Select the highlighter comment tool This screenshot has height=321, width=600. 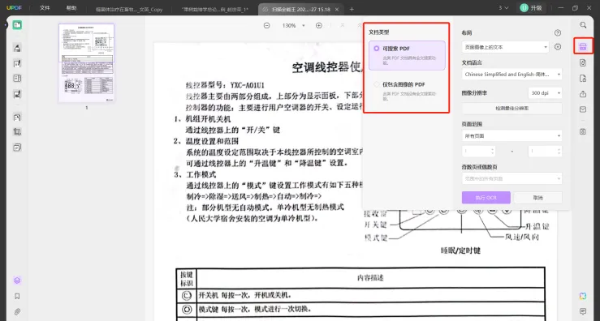click(17, 48)
